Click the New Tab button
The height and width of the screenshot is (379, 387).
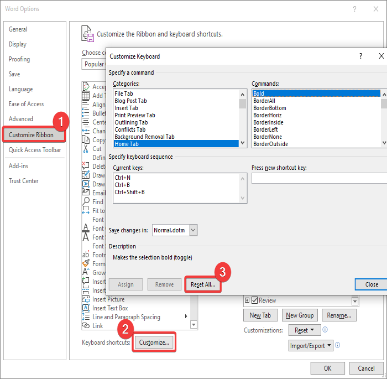pos(260,315)
